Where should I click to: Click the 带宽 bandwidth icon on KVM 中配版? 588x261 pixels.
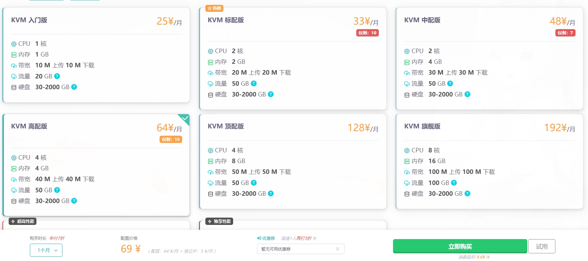[x=407, y=73]
